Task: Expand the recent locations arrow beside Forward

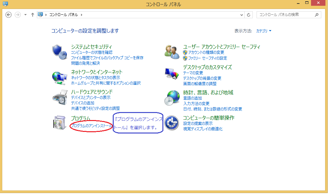Action: (x=26, y=15)
